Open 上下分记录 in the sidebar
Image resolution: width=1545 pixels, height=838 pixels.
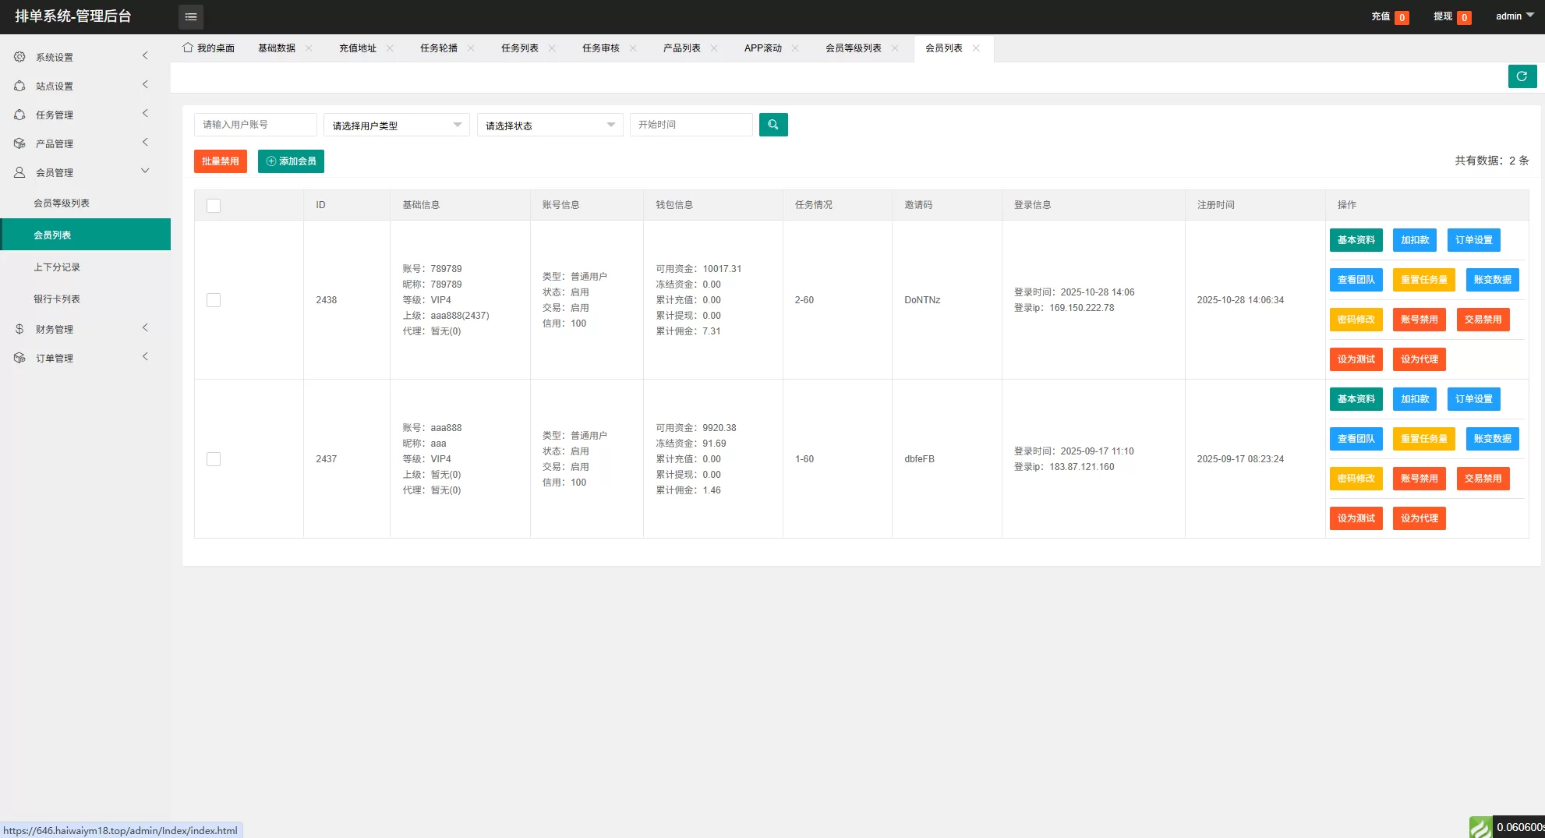pos(57,267)
